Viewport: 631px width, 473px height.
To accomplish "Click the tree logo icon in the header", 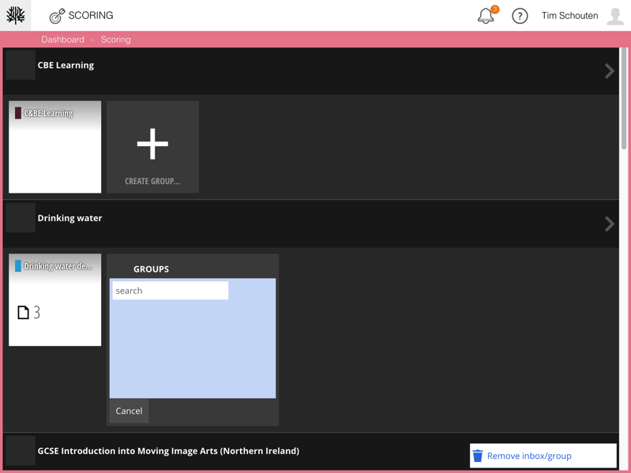I will click(16, 15).
